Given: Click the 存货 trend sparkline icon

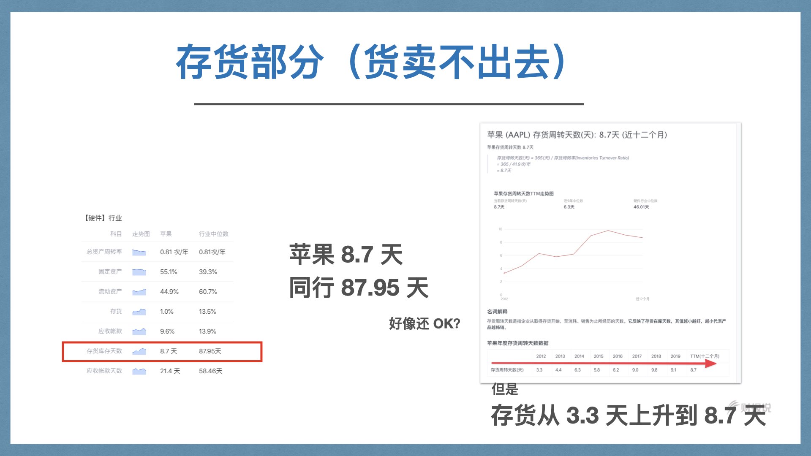Looking at the screenshot, I should tap(139, 312).
